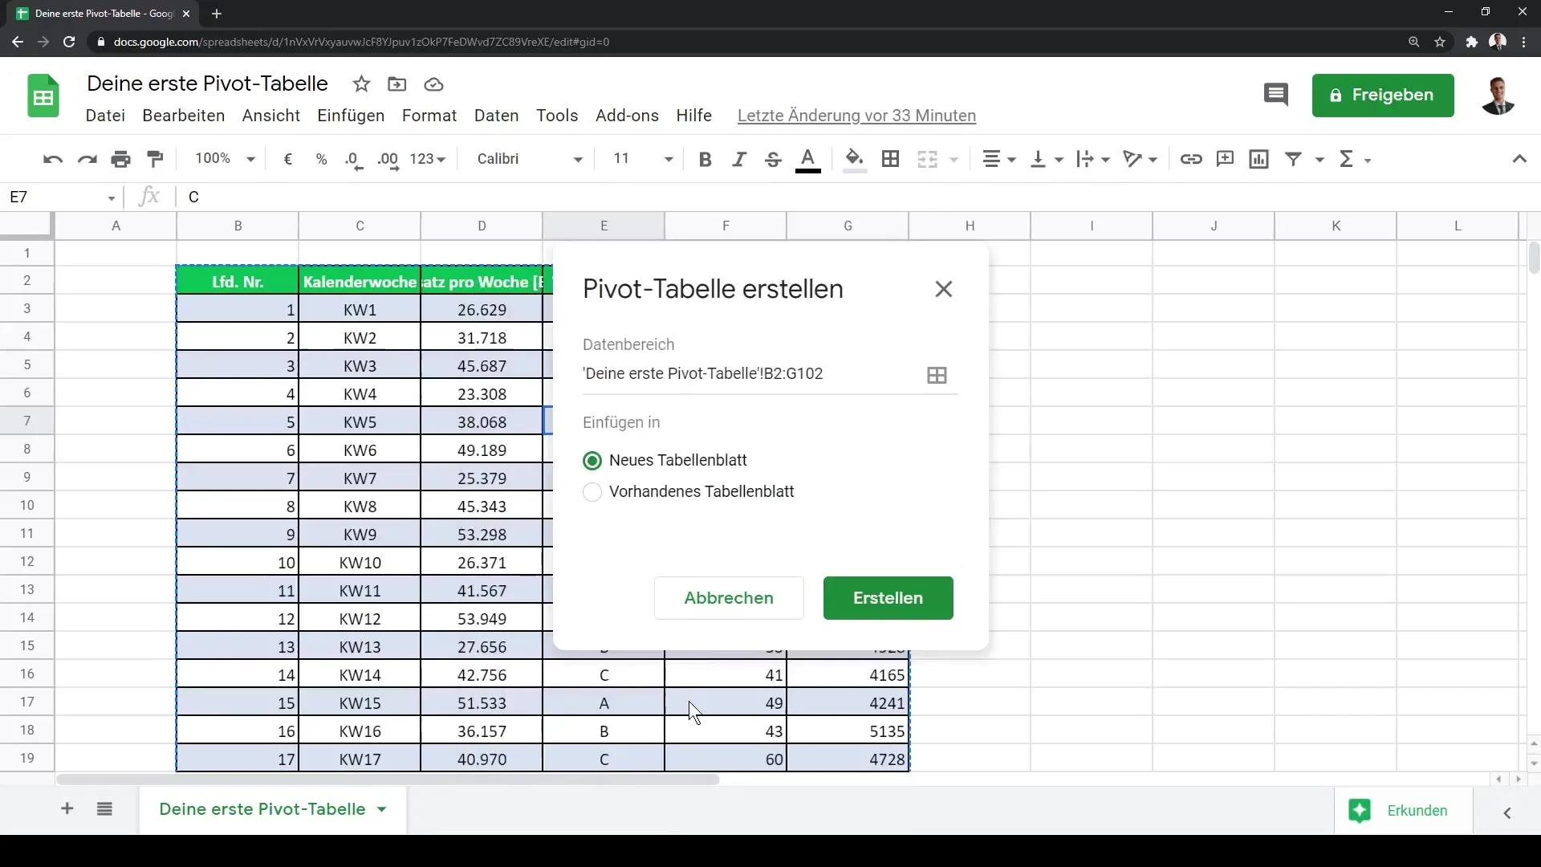Click 'Erstellen' to create pivot table
The width and height of the screenshot is (1541, 867).
[888, 598]
